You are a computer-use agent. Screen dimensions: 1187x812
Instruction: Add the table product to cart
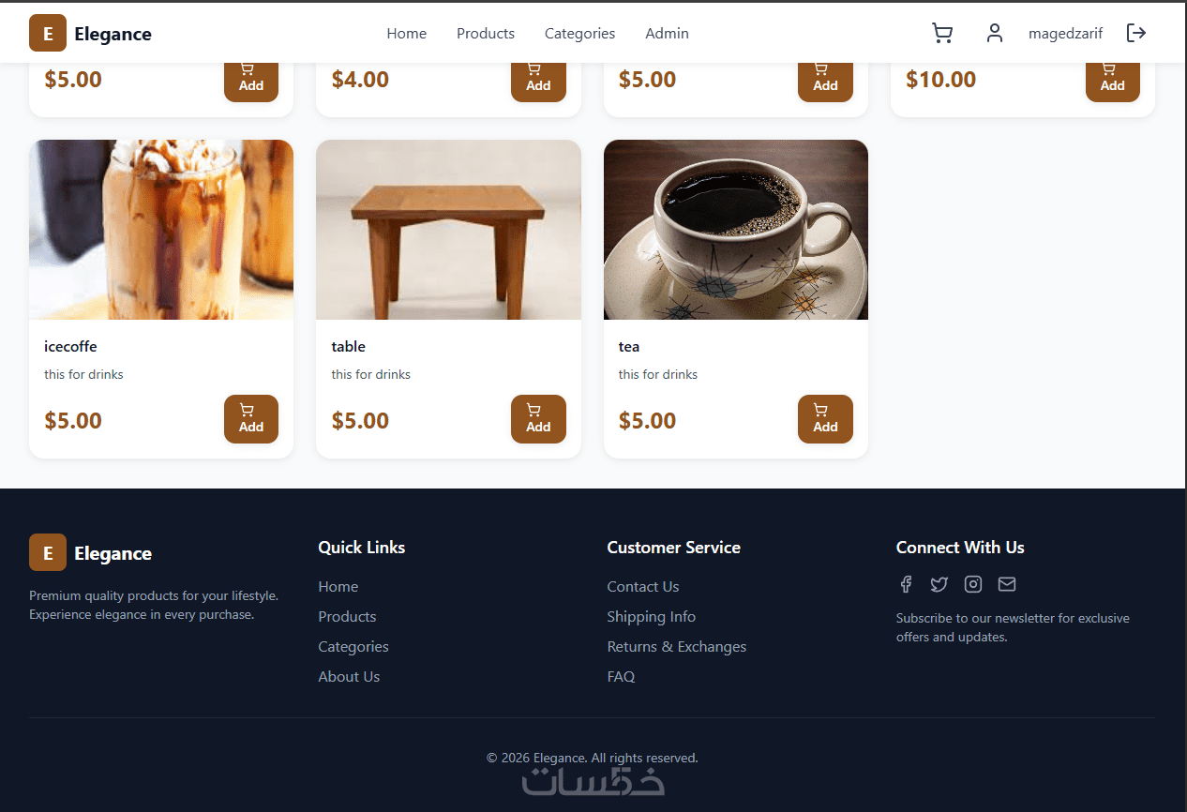point(538,419)
